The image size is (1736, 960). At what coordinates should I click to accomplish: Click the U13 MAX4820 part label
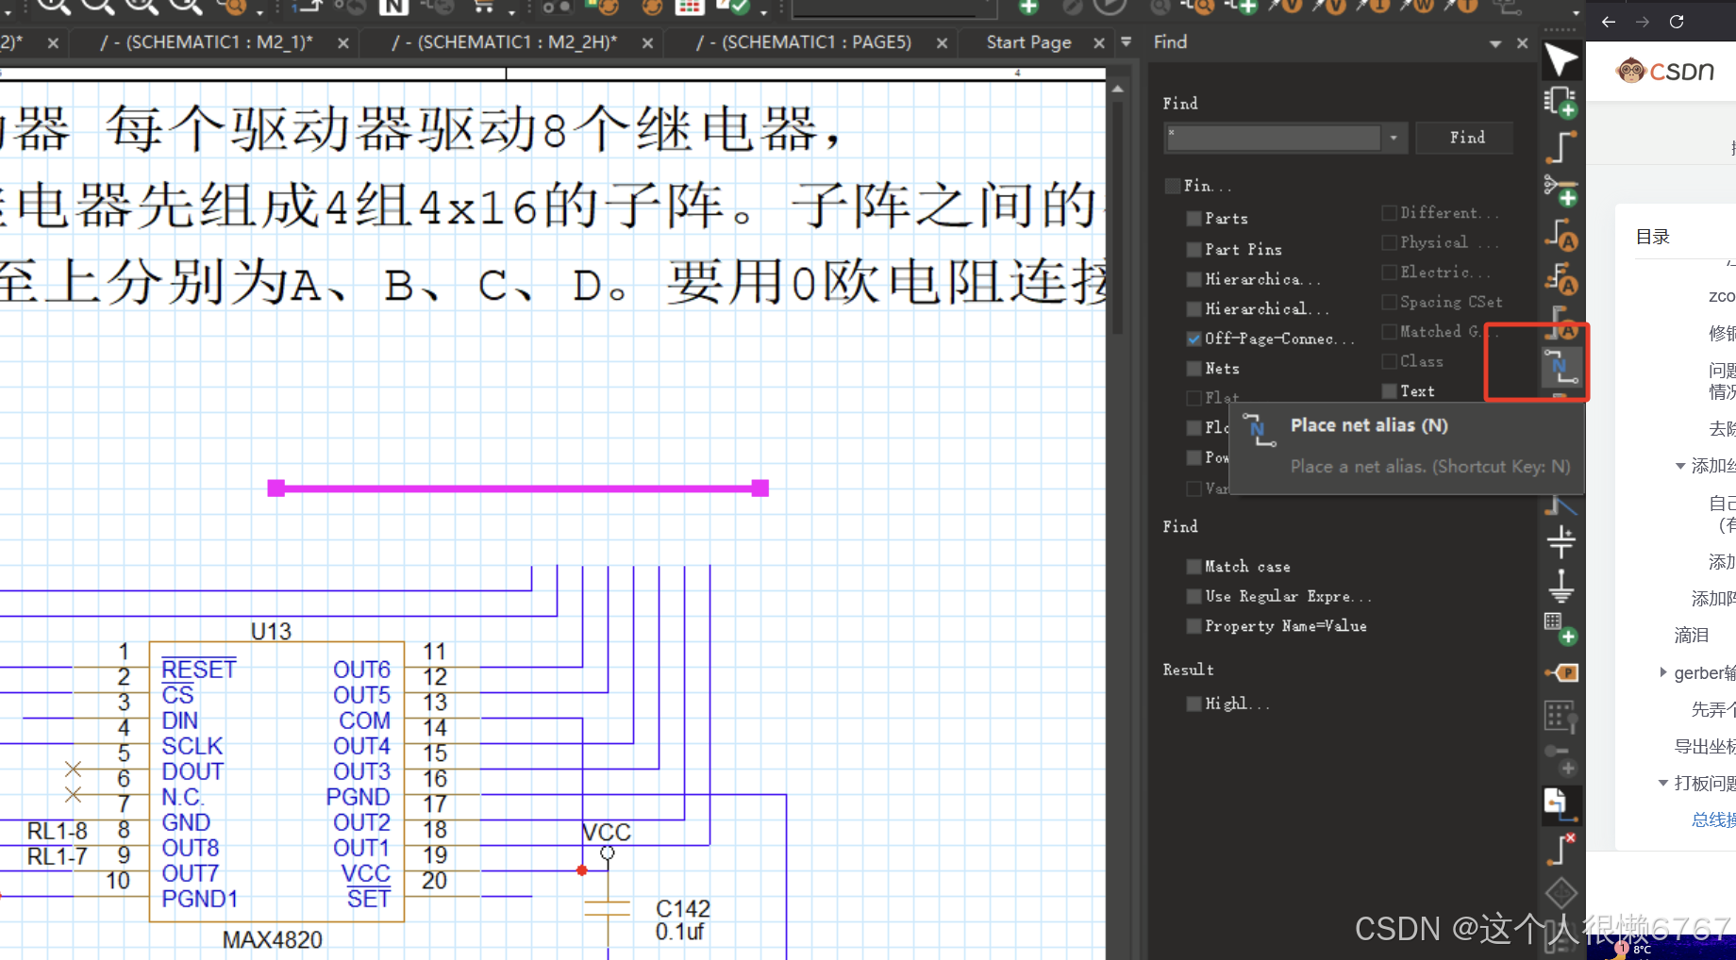272,939
